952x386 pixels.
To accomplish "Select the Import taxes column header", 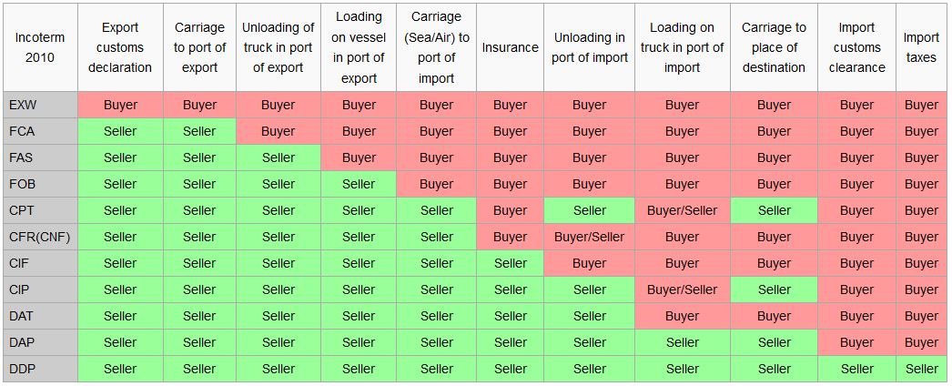I will (921, 47).
